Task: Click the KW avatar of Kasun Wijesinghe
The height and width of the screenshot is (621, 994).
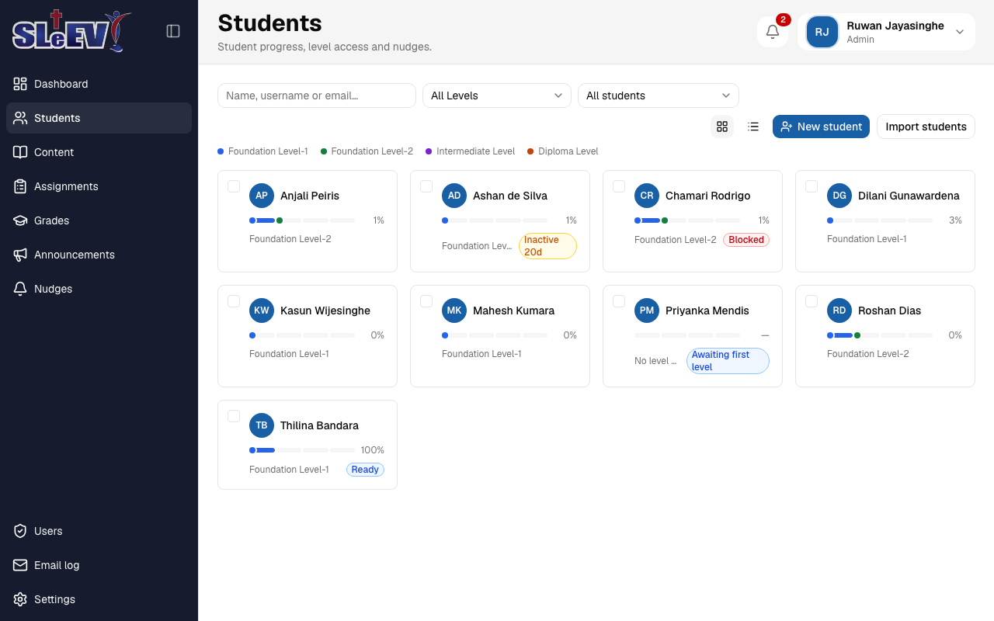Action: (262, 310)
